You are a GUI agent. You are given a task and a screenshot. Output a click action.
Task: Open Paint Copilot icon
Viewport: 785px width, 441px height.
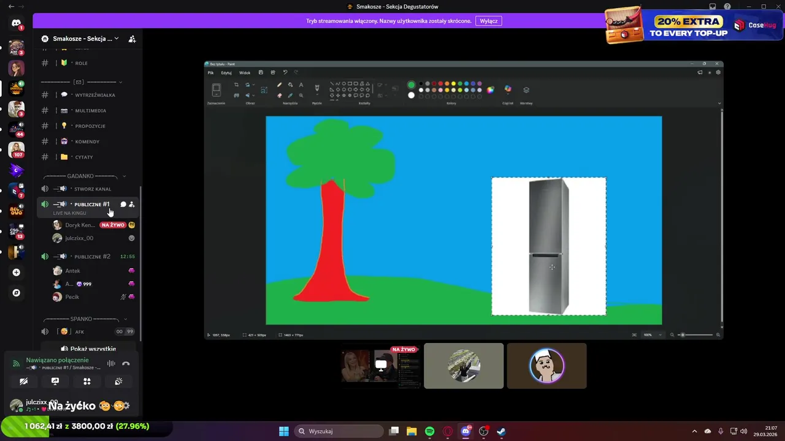coord(508,89)
